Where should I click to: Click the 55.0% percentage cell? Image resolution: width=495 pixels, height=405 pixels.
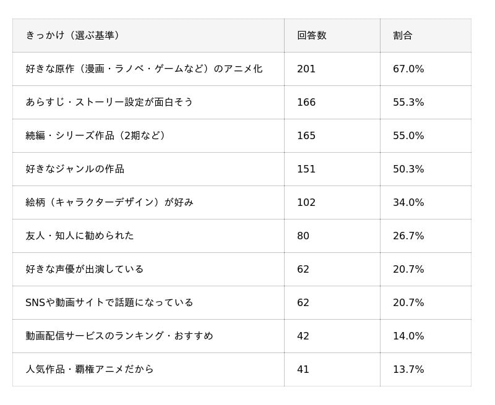[x=408, y=135]
